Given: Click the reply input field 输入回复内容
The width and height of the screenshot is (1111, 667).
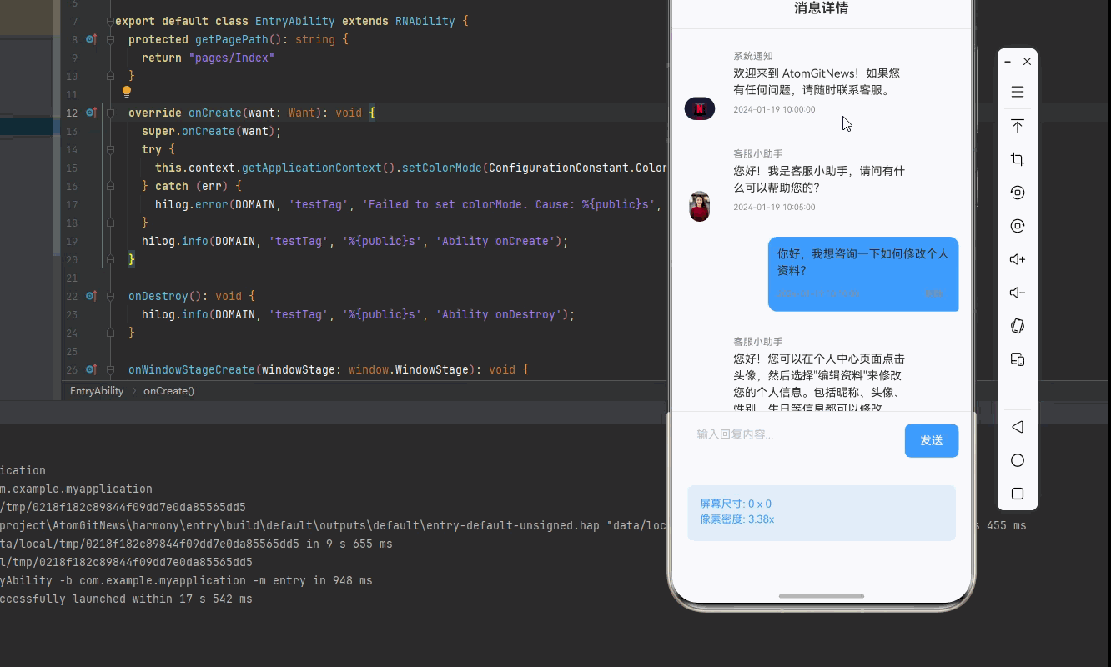Looking at the screenshot, I should (x=784, y=434).
